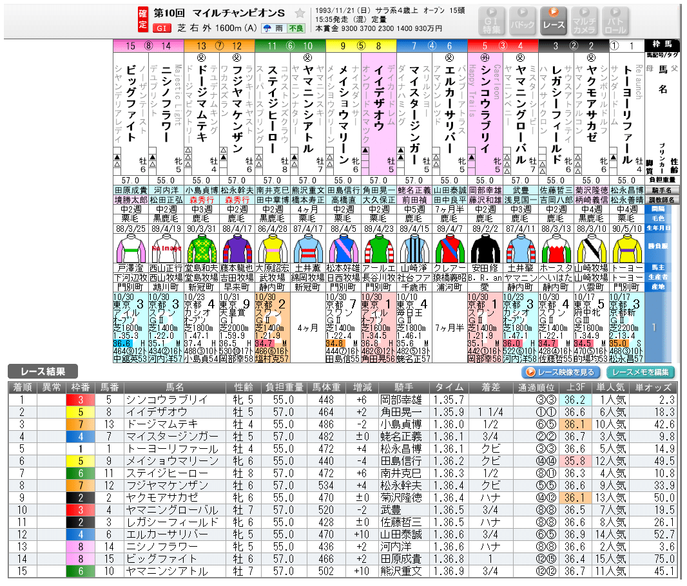Click the green silks of イイデザオウ

click(379, 248)
